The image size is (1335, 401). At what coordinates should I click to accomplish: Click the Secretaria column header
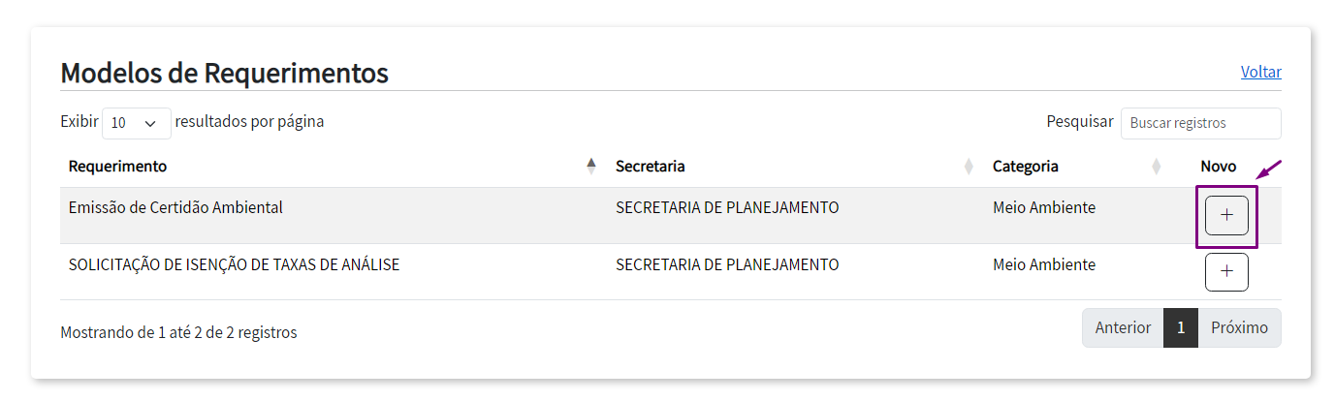click(650, 167)
